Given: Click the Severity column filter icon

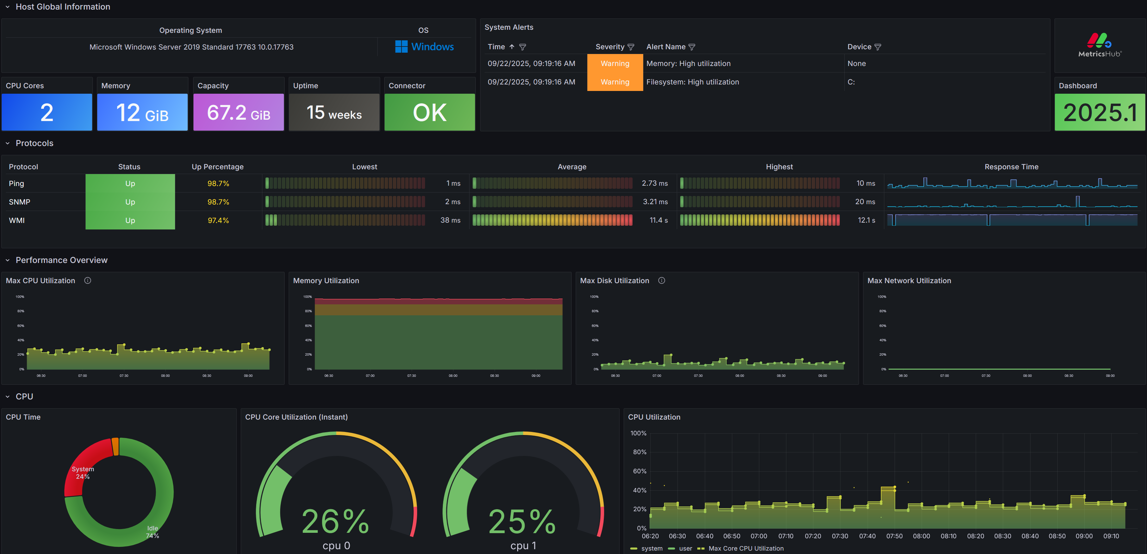Looking at the screenshot, I should pyautogui.click(x=631, y=47).
